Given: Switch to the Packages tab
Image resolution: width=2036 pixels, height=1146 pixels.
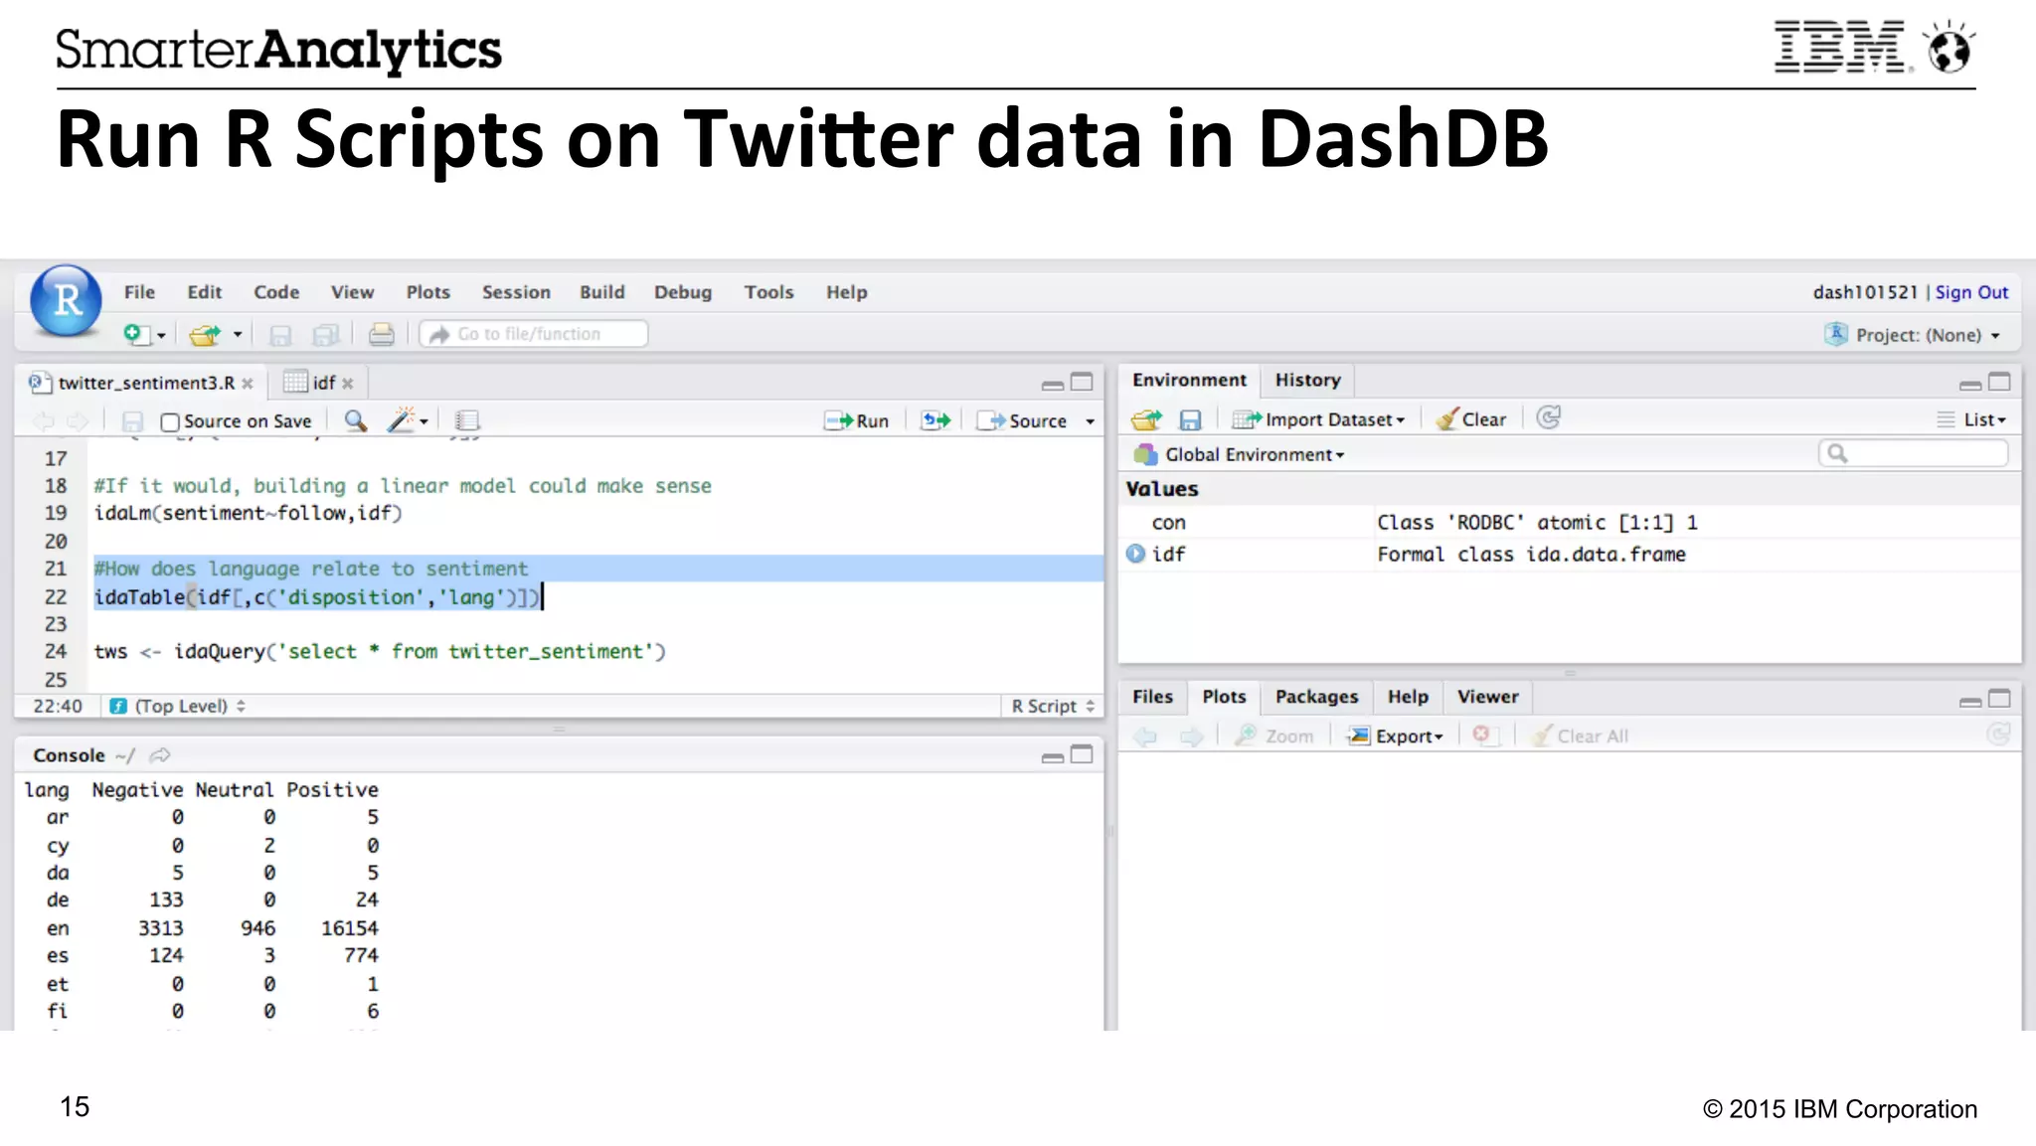Looking at the screenshot, I should (1316, 697).
